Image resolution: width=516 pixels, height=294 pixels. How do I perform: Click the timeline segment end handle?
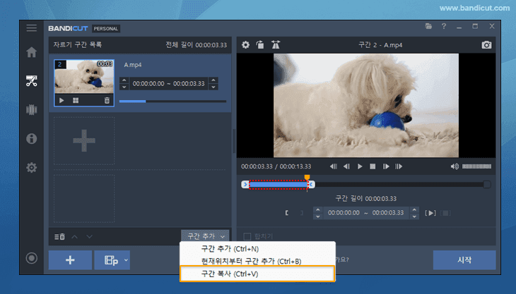pos(311,185)
